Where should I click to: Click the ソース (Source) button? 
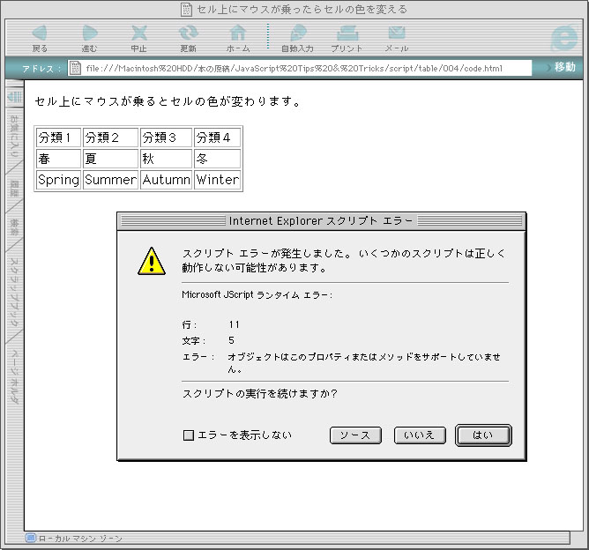pyautogui.click(x=355, y=435)
